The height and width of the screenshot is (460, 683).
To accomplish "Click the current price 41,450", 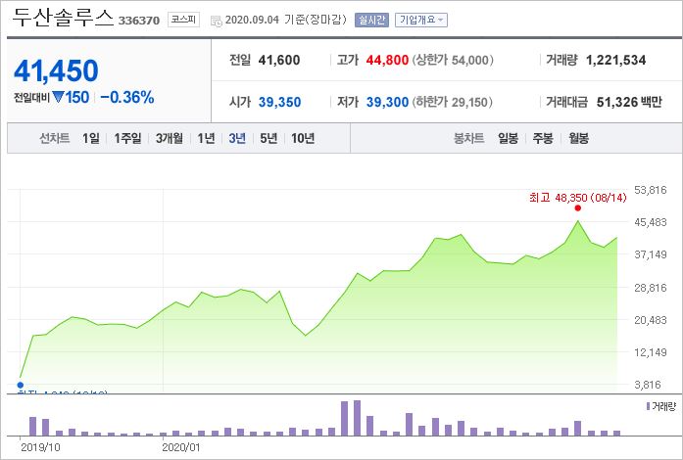I will 56,70.
